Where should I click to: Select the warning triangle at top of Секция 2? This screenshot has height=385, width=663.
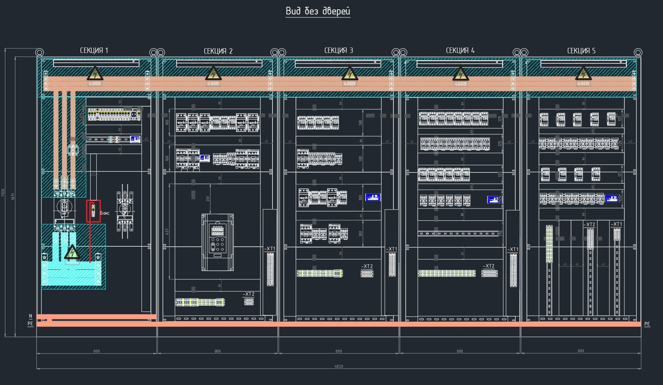[x=213, y=74]
